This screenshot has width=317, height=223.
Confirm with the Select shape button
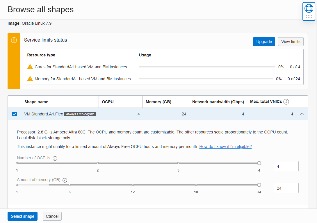click(x=22, y=216)
